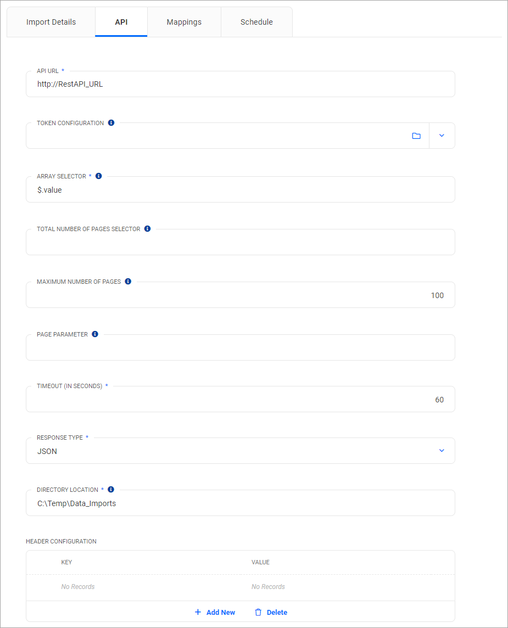Expand the Token Configuration dropdown
Viewport: 508px width, 628px height.
coord(442,135)
